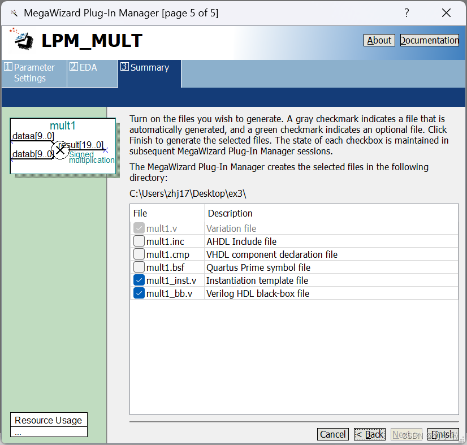Uncheck the mult1_inst.v instantiation template checkbox
The image size is (467, 445).
click(x=139, y=280)
